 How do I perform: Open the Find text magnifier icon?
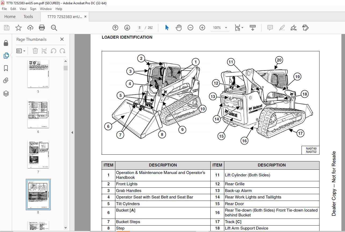tap(54, 28)
